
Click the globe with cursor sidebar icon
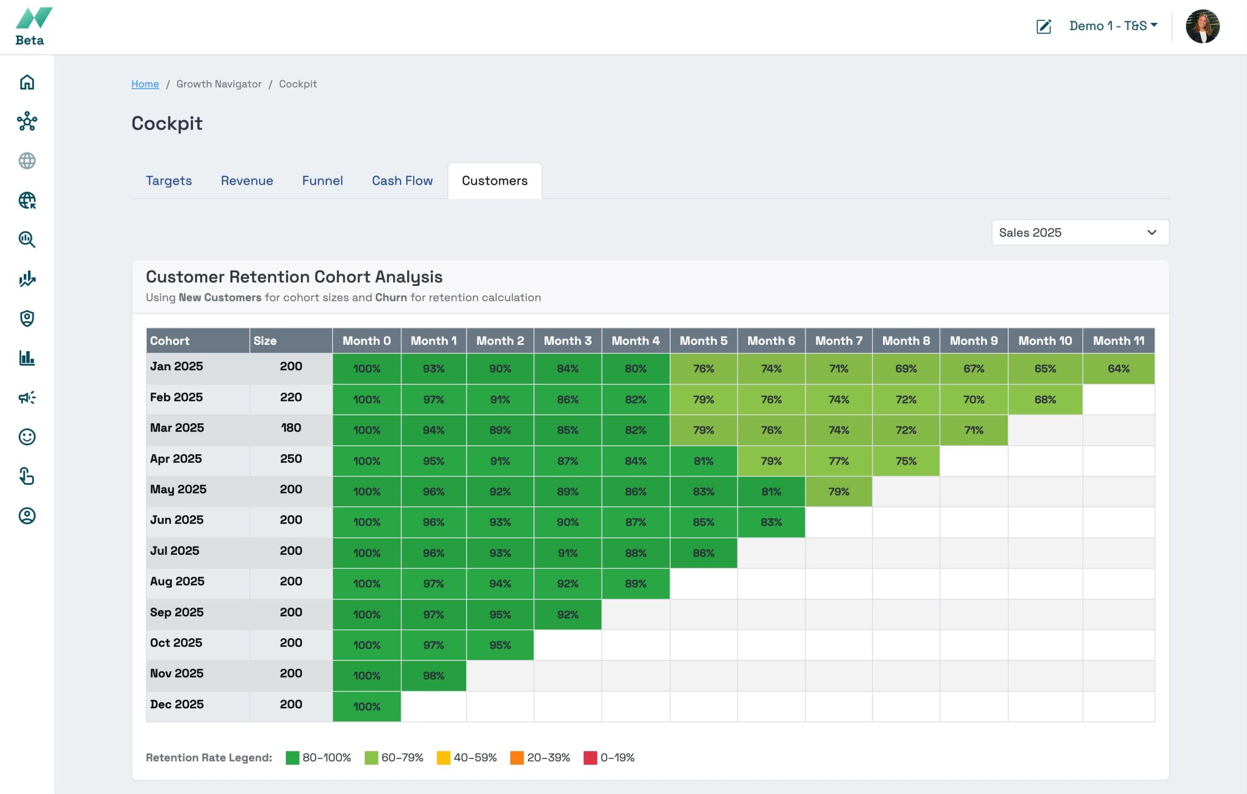(x=27, y=200)
